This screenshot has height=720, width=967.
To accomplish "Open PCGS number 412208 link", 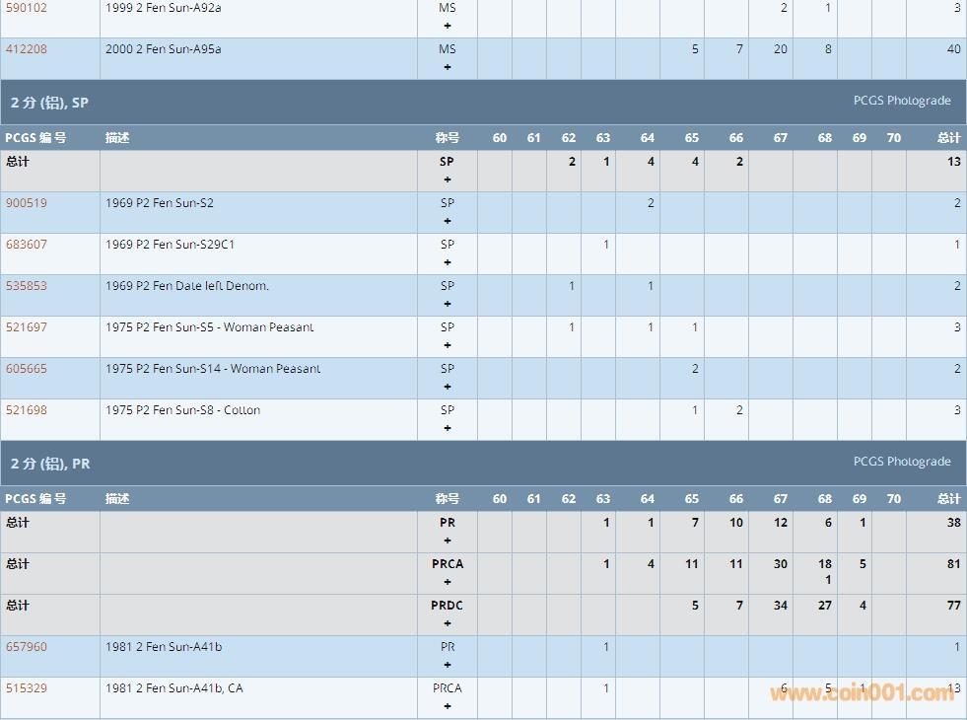I will (x=26, y=49).
